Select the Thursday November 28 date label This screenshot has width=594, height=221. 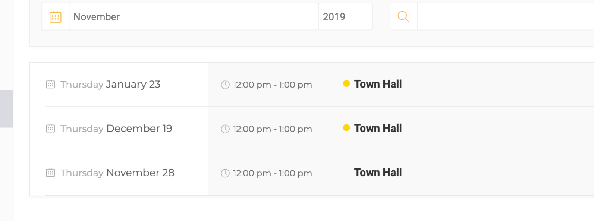(117, 173)
